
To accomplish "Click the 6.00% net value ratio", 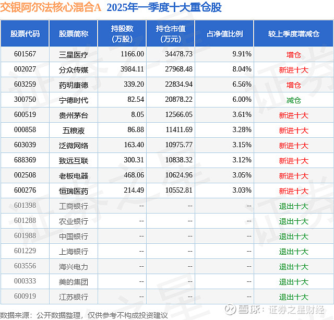I will (x=242, y=100).
